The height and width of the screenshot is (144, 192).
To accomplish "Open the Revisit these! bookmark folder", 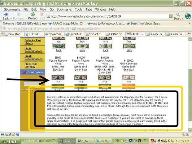I will point(37,24).
